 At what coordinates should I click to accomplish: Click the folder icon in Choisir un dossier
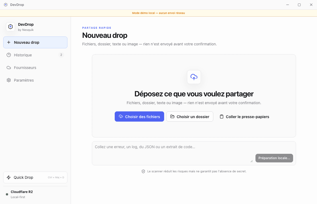point(172,116)
